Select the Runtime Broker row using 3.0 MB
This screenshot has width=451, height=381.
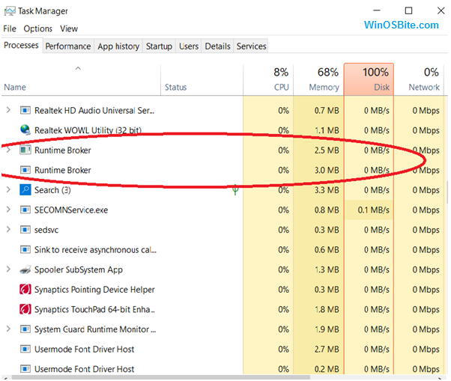[x=224, y=170]
